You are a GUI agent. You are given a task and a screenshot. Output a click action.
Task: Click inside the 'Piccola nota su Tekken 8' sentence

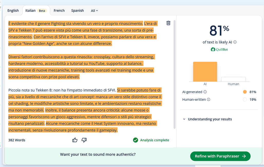pos(62,90)
